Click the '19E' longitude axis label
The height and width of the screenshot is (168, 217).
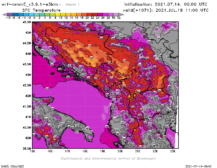click(x=103, y=151)
